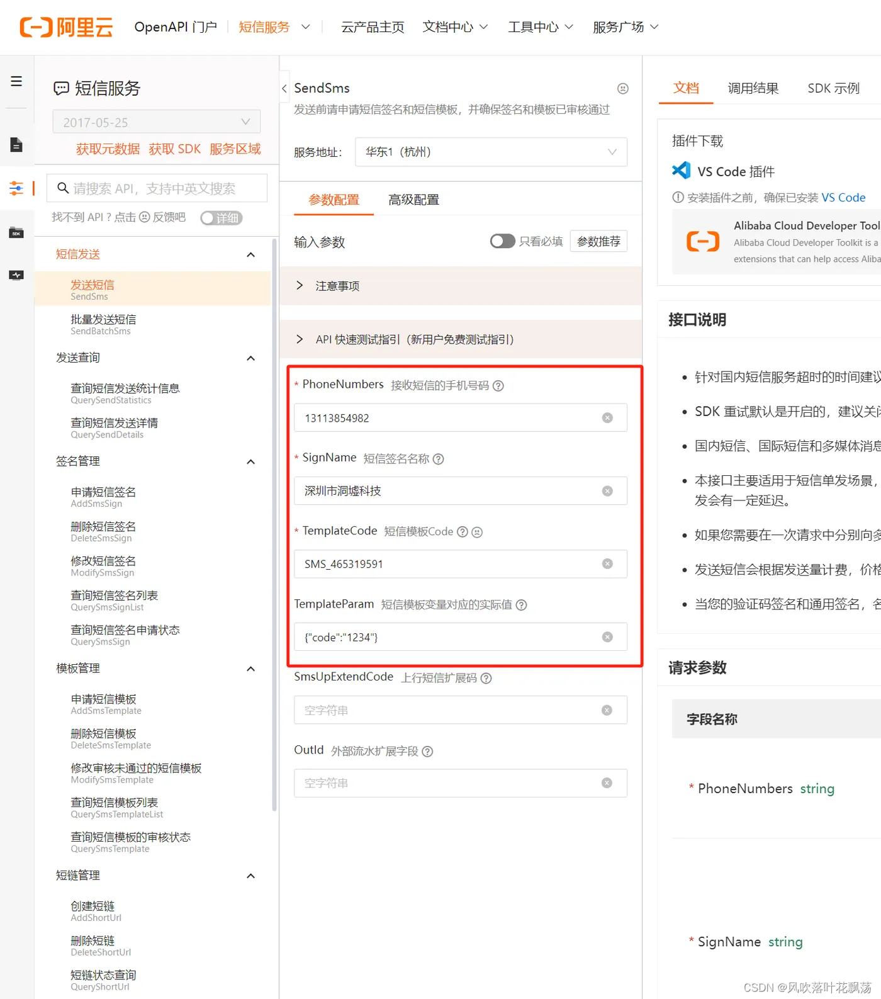Collapse the 签名管理 group
The height and width of the screenshot is (999, 881).
[x=250, y=462]
